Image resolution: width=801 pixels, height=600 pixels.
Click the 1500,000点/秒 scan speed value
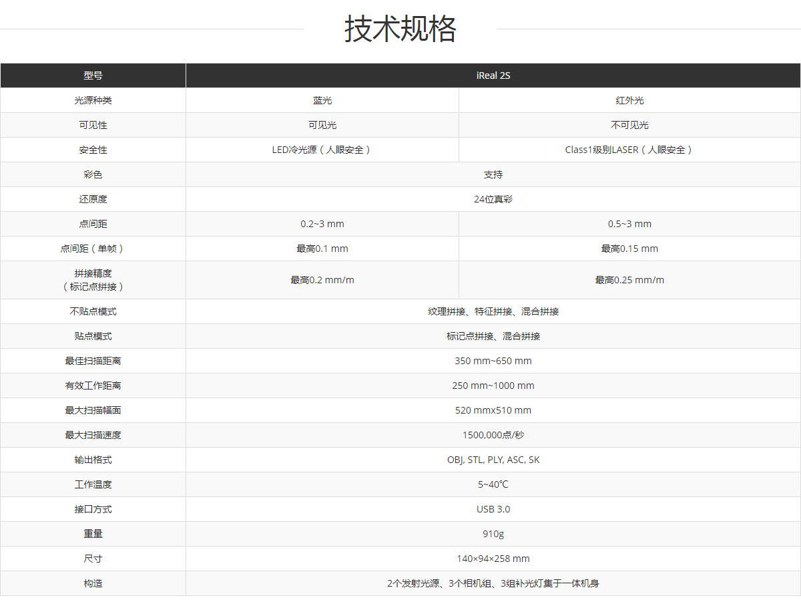pos(493,435)
